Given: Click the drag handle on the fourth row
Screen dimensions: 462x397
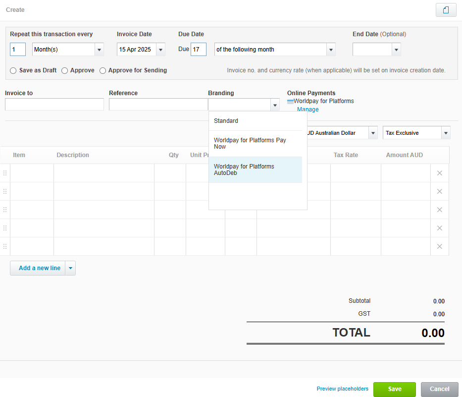Looking at the screenshot, I should point(5,228).
